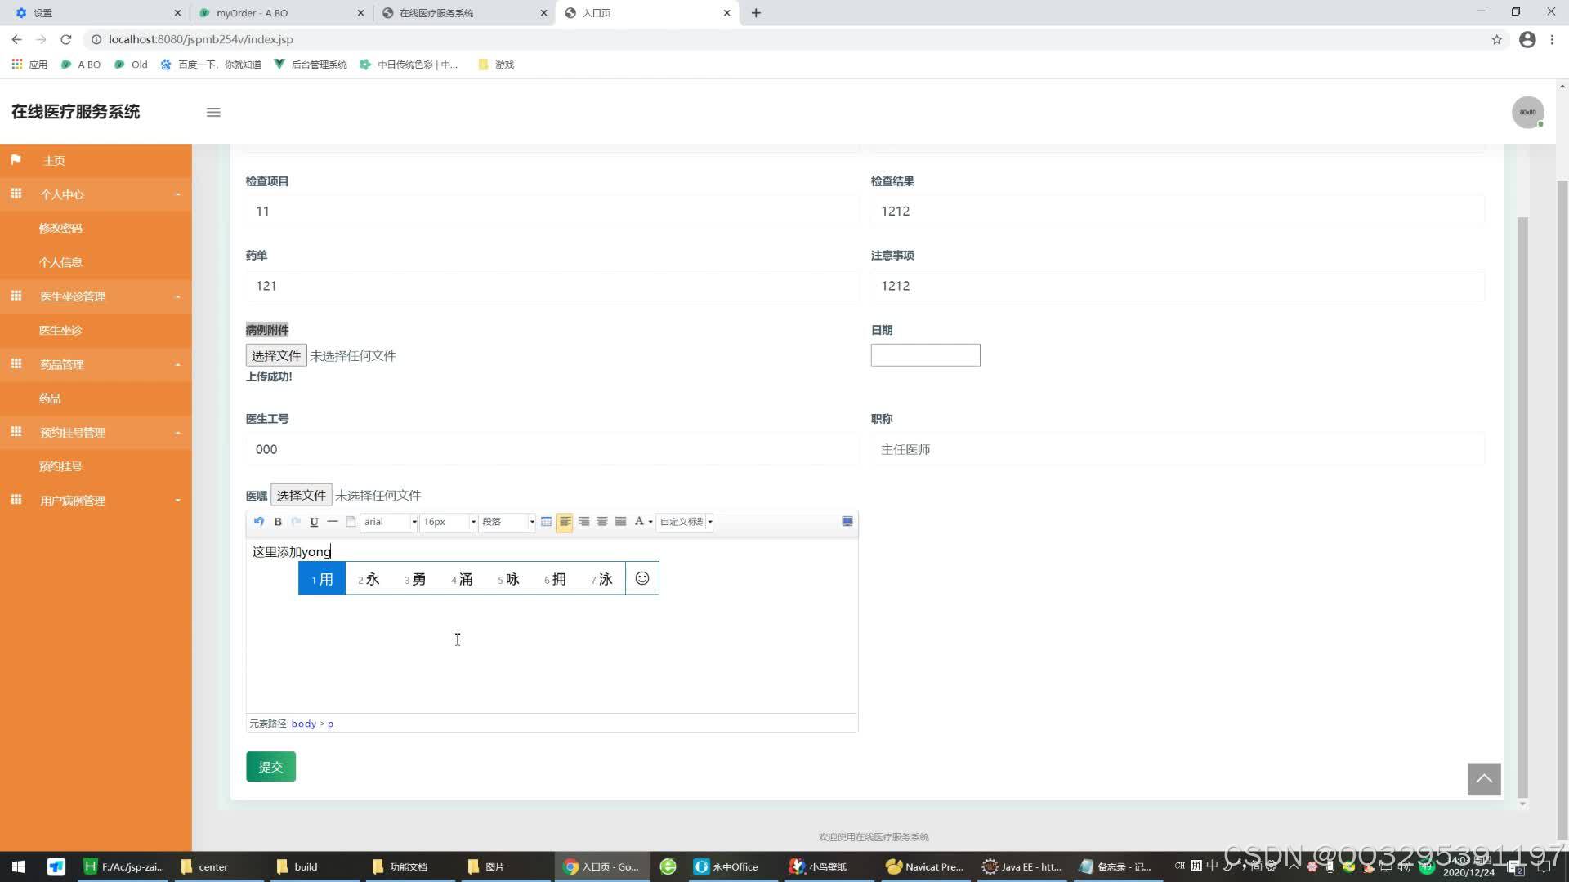The image size is (1569, 882).
Task: Toggle underline formatting in the editor
Action: [x=314, y=522]
